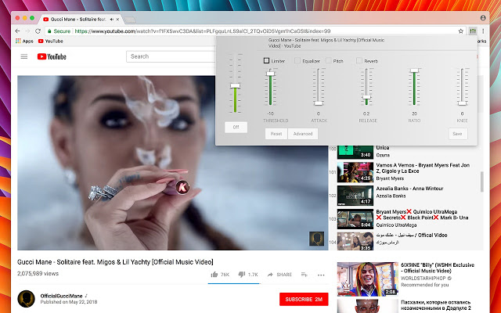This screenshot has height=313, width=501.
Task: Click the Save button
Action: [457, 134]
